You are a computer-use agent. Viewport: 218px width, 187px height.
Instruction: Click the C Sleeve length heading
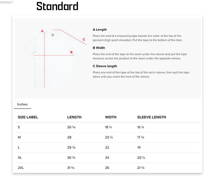pos(105,66)
